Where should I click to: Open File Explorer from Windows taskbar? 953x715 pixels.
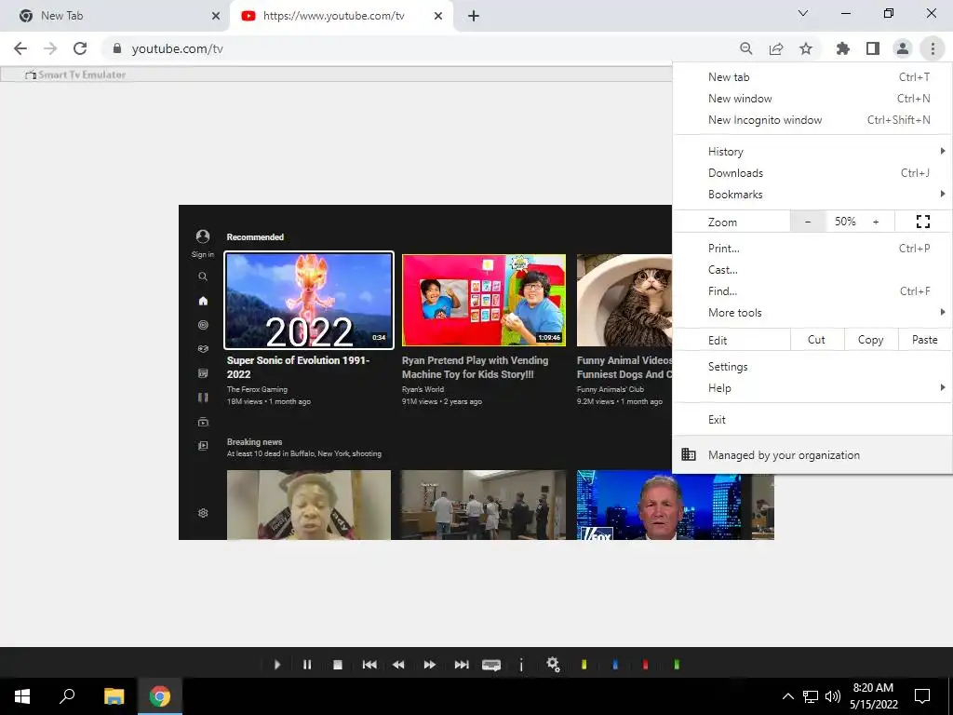coord(114,696)
